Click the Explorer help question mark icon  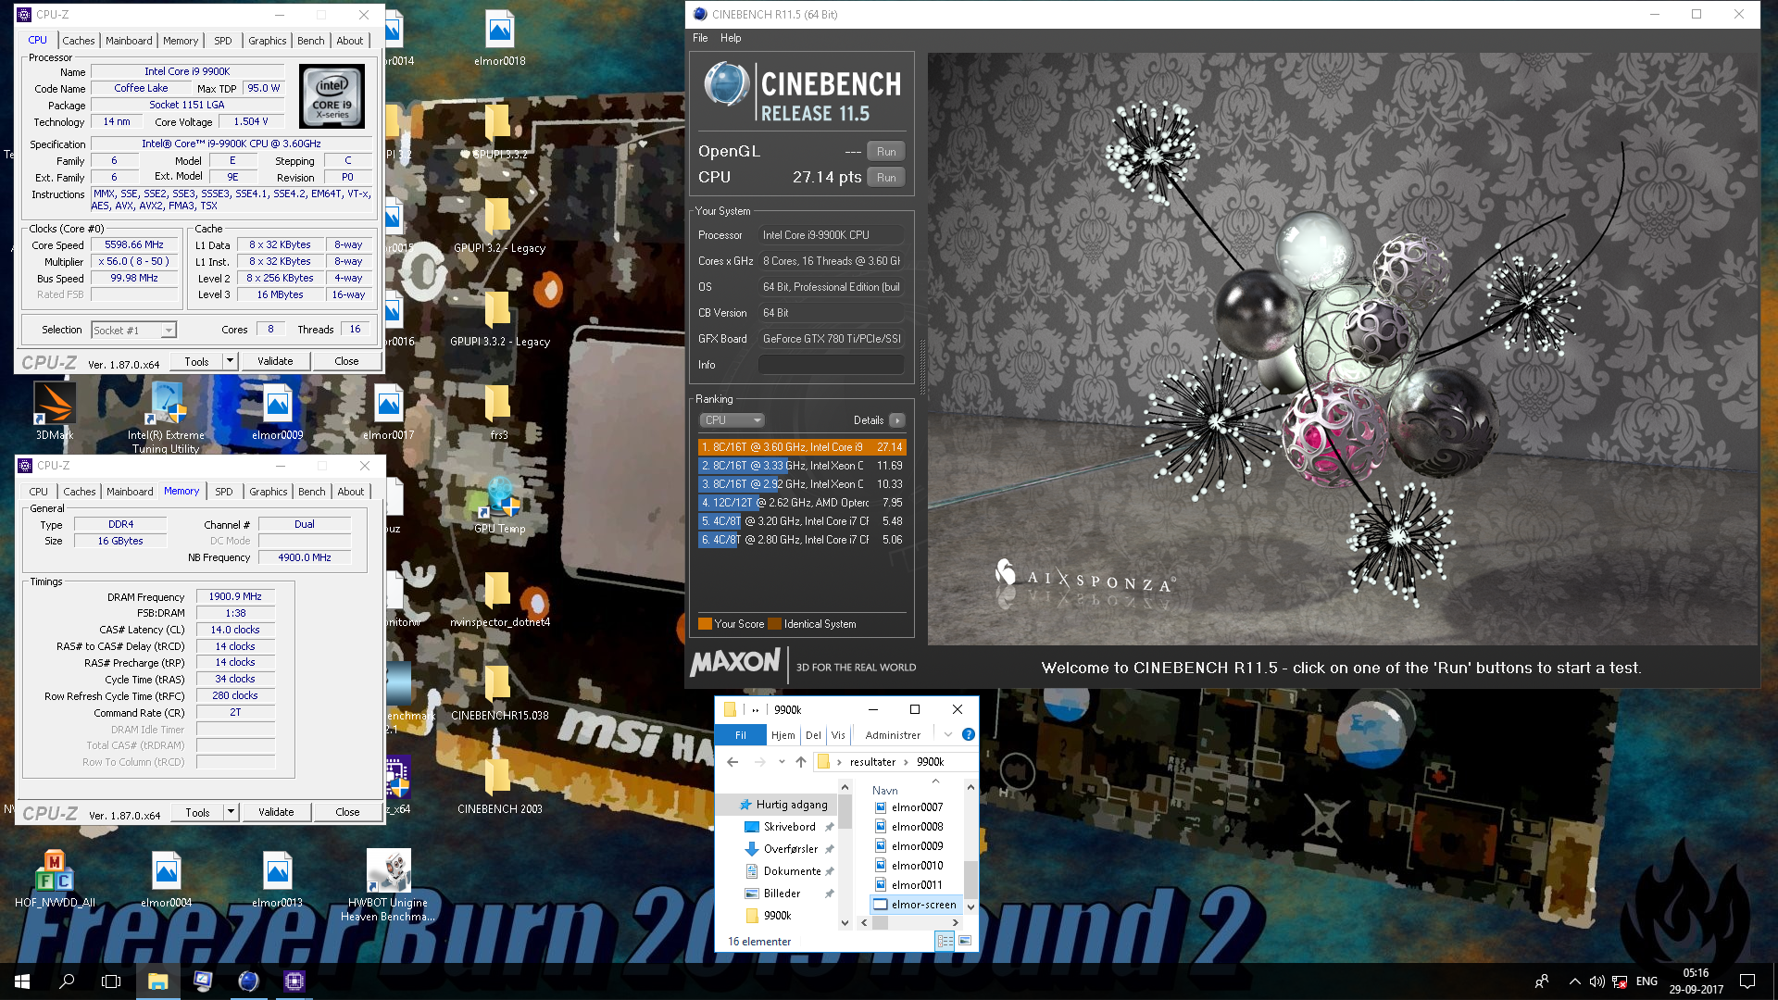pos(968,734)
